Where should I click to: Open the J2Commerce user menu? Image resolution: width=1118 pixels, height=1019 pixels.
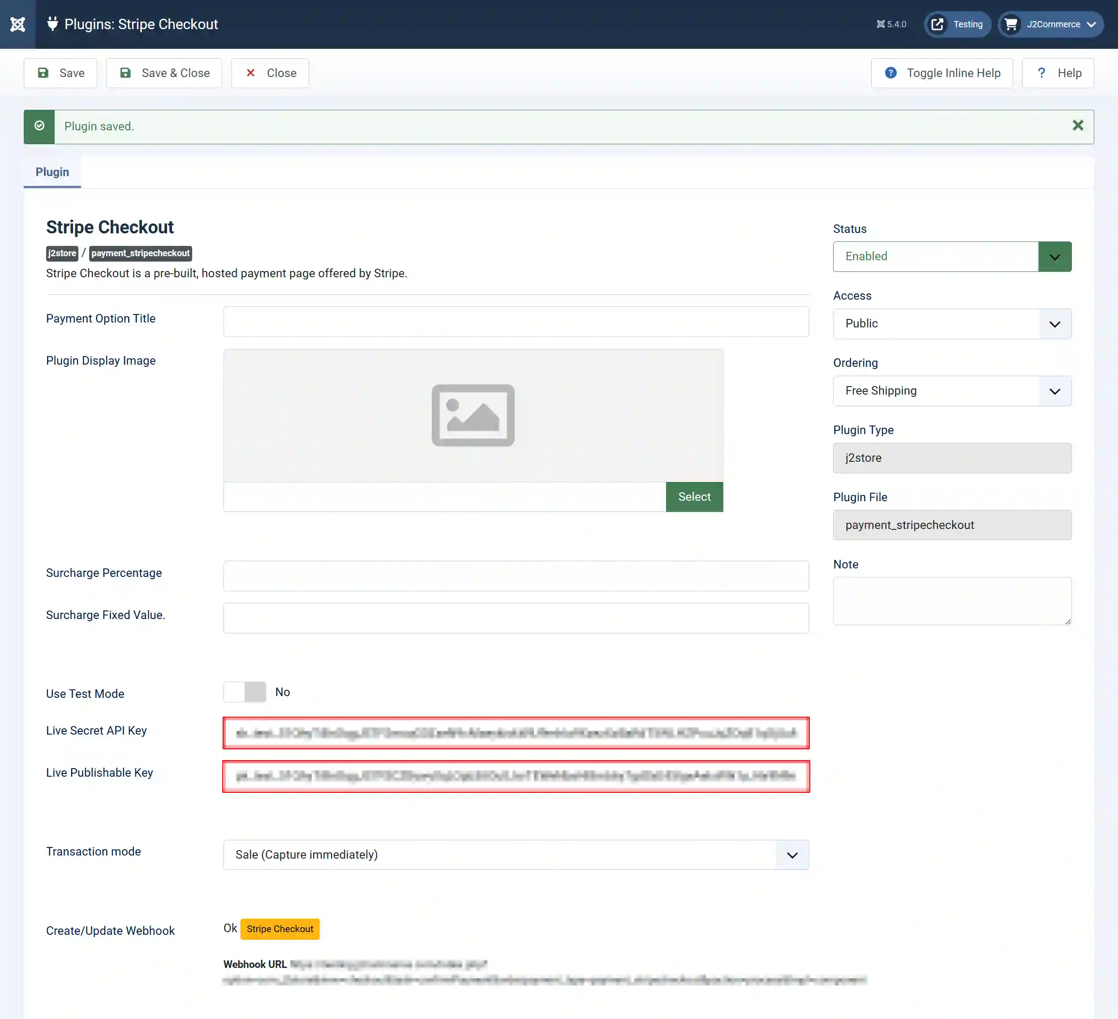click(x=1050, y=24)
